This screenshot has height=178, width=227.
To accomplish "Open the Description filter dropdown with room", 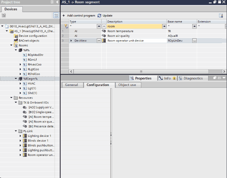I will tap(164, 26).
